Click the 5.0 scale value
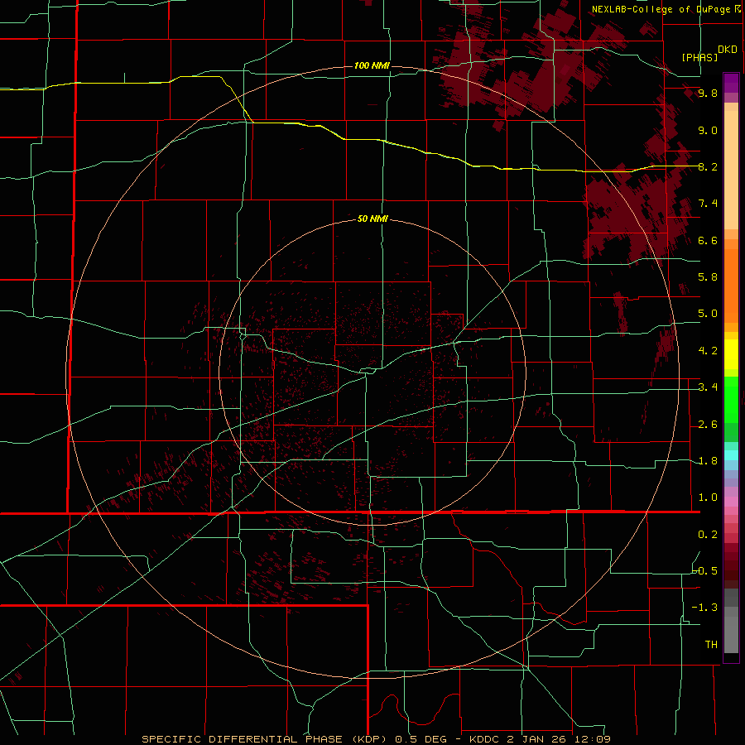The image size is (745, 745). click(708, 314)
